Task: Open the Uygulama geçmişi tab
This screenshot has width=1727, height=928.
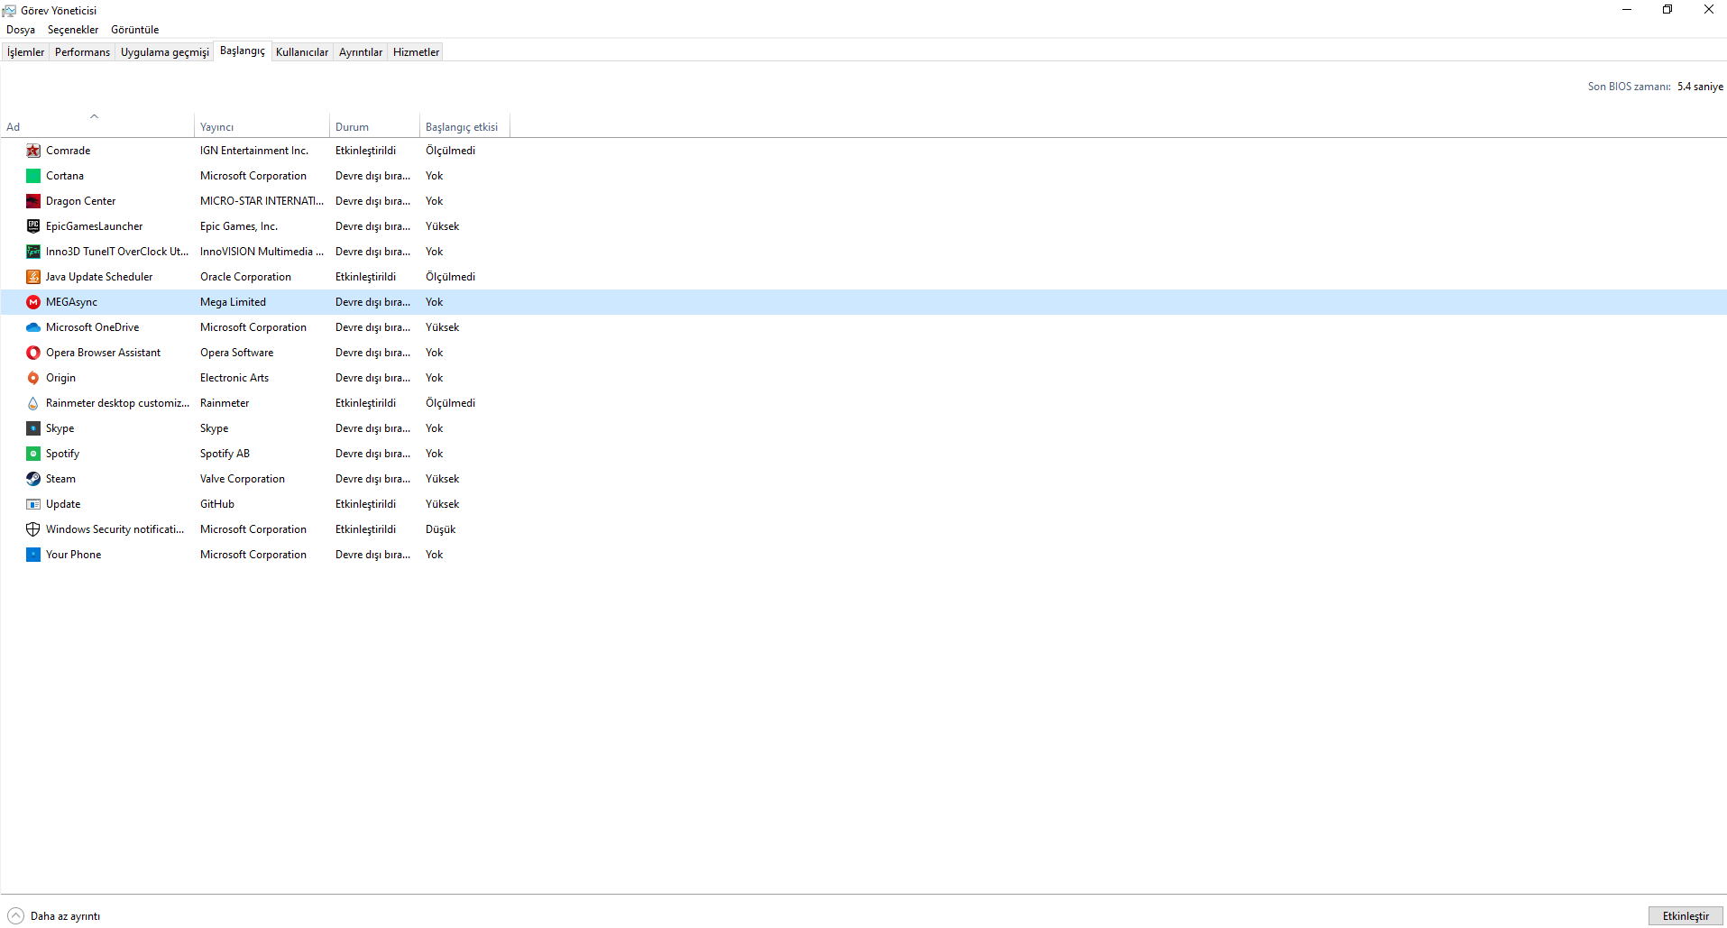Action: pos(164,52)
